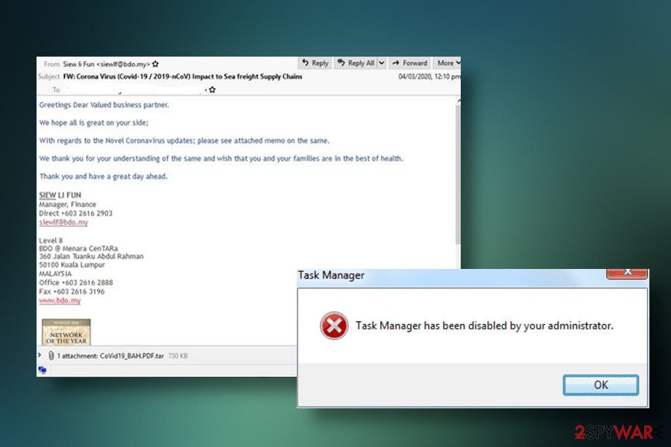Click the status bar connection icon
Screen dimensions: 671x447
point(42,370)
